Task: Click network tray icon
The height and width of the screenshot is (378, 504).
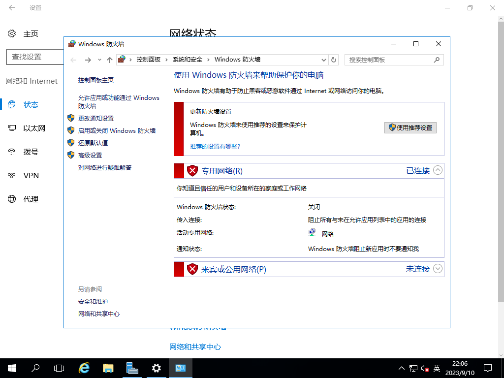Action: pyautogui.click(x=413, y=368)
